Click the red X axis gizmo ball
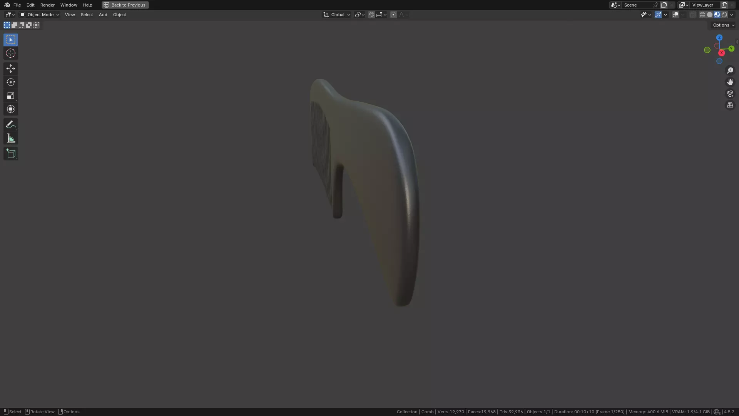 [x=722, y=53]
